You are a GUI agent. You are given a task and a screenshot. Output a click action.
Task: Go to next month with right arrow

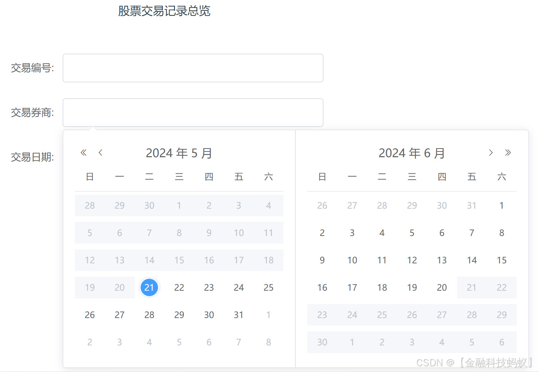(x=491, y=153)
